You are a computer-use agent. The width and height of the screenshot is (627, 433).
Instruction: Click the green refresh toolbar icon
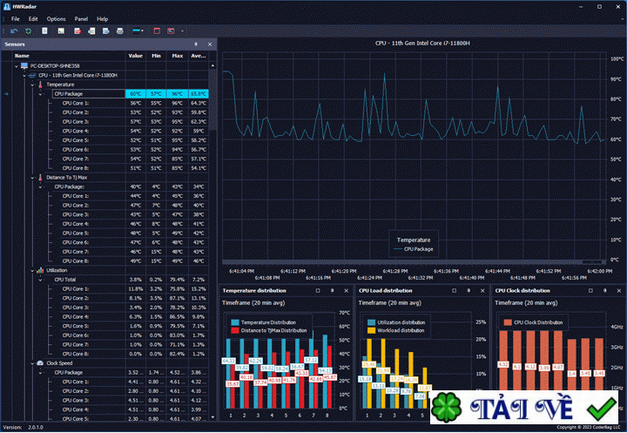point(27,31)
